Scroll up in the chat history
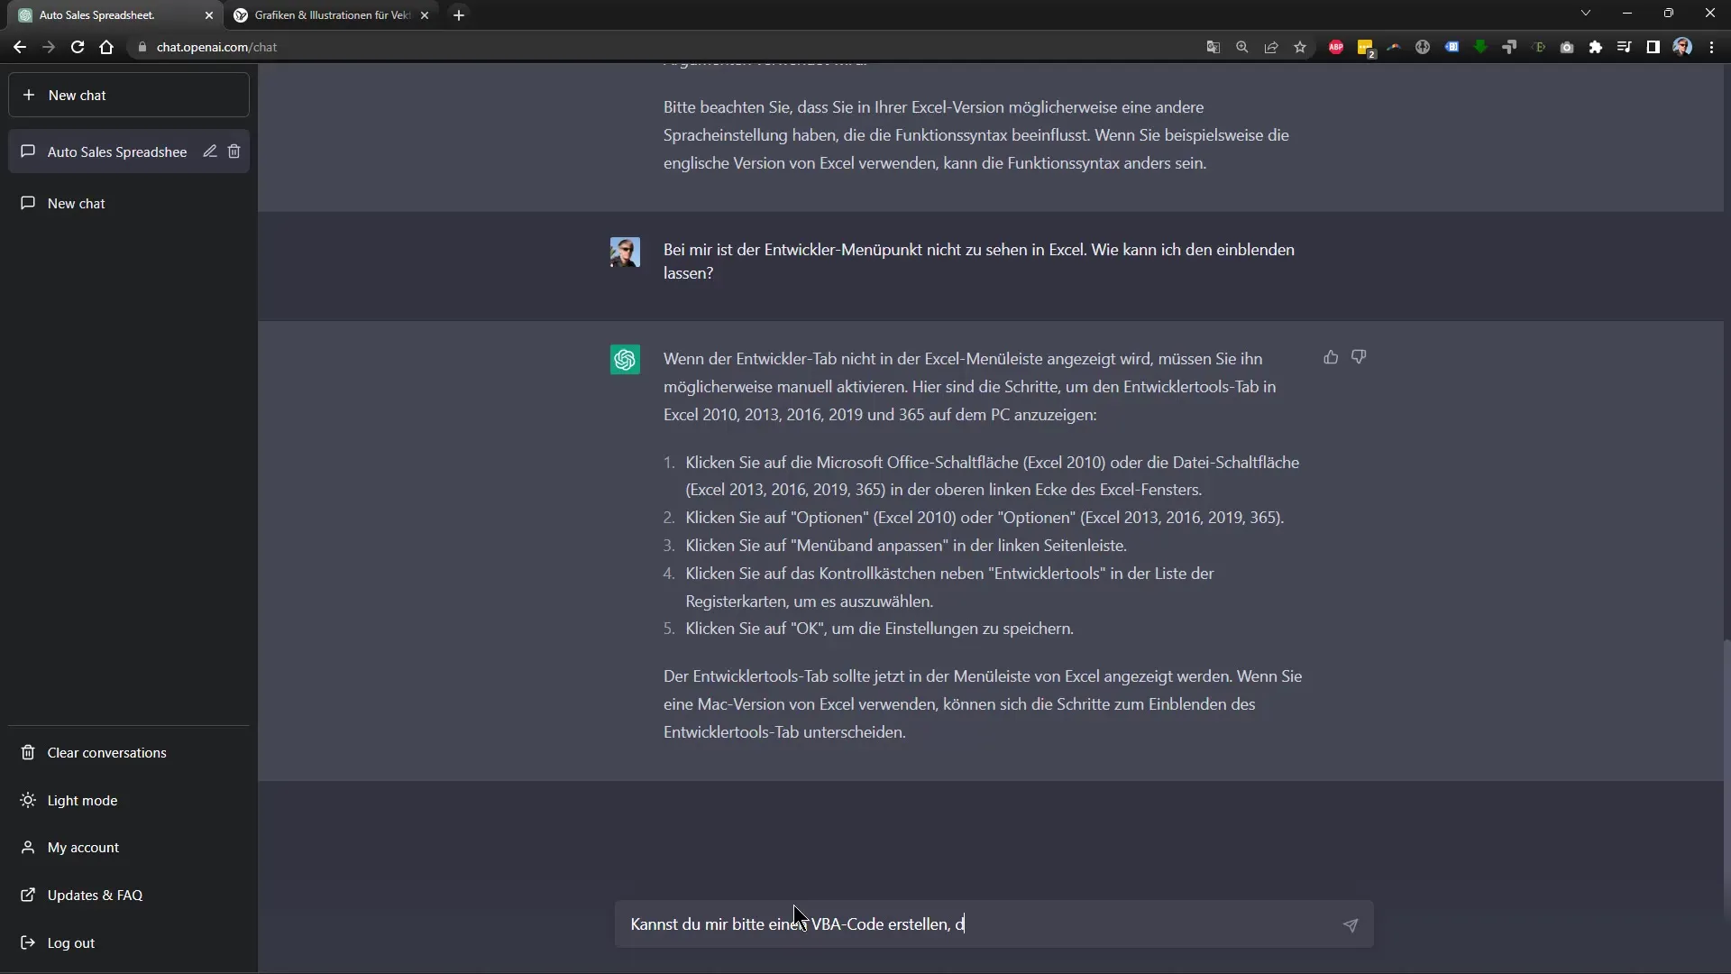 [994, 475]
